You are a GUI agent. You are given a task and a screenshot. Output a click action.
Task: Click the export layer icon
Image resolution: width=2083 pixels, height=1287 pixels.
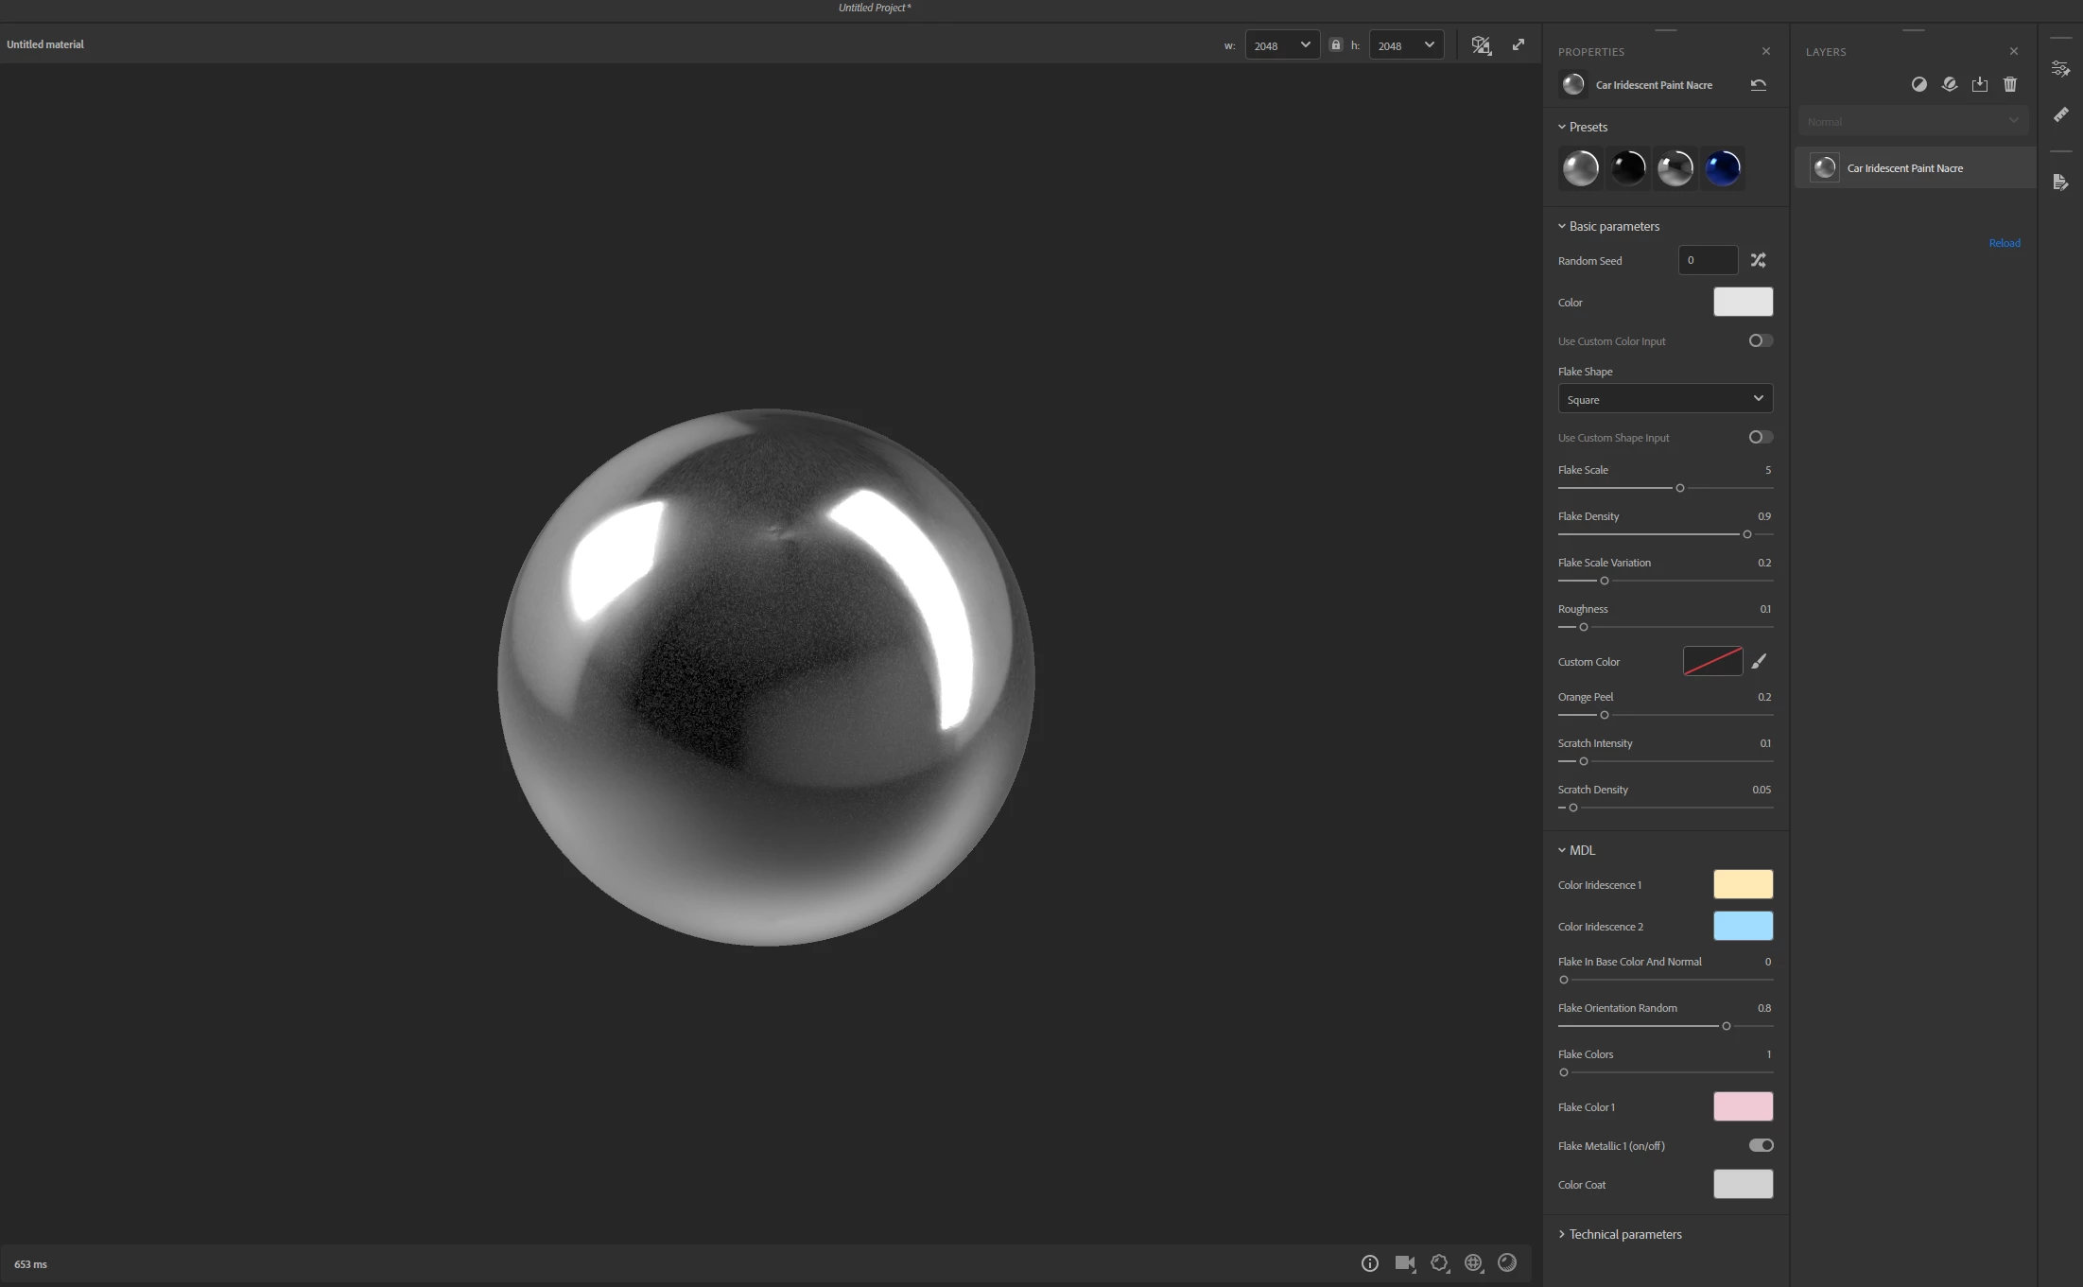[x=1980, y=85]
